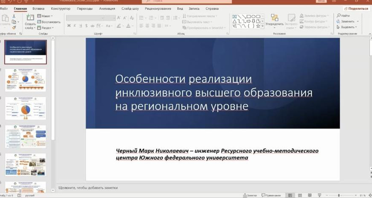
Task: Align text right
Action: coord(153,25)
